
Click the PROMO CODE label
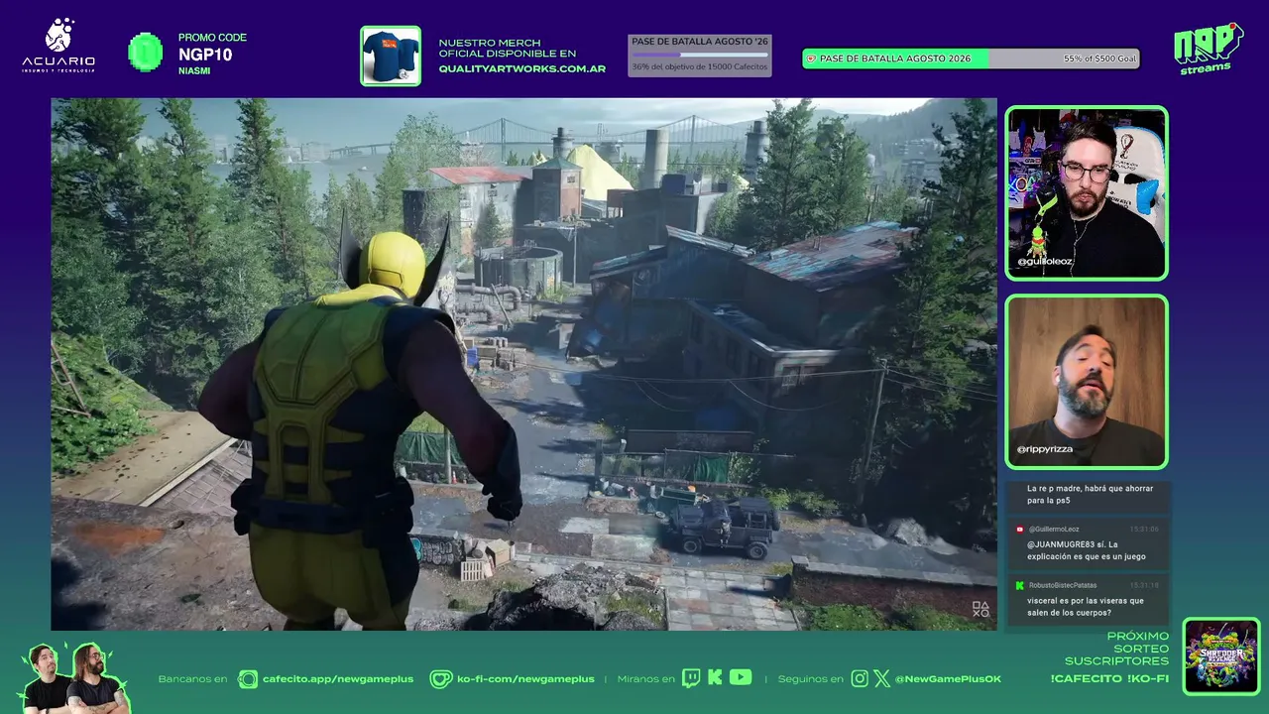[212, 38]
